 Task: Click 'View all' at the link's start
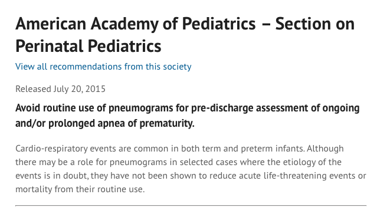click(31, 67)
